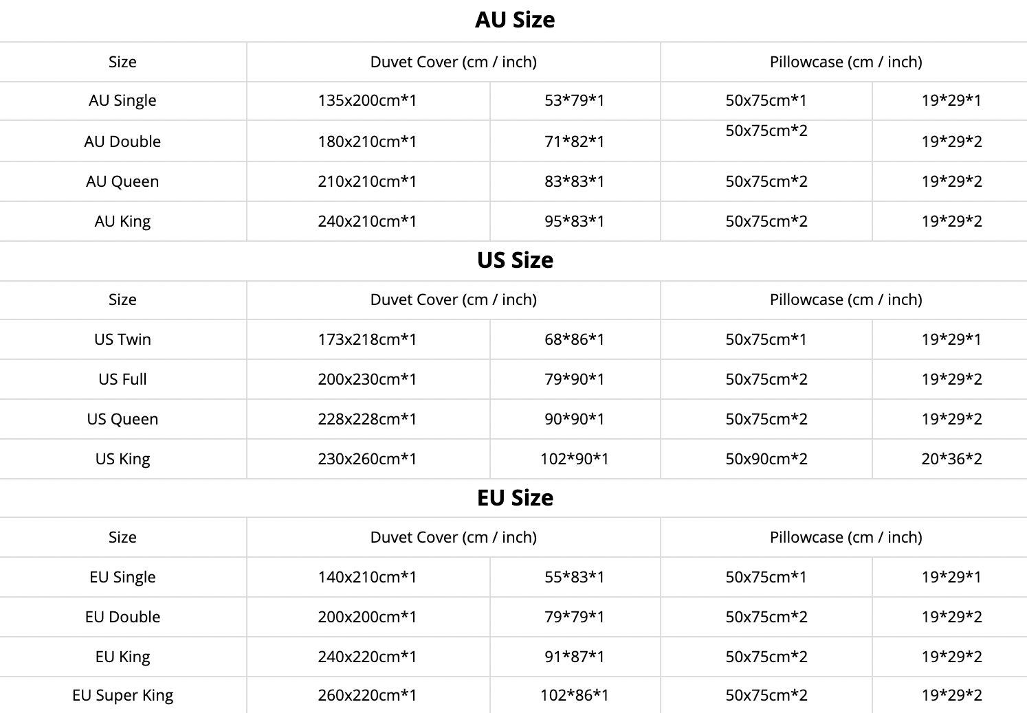1027x713 pixels.
Task: Click the EU Double row label
Action: 122,617
